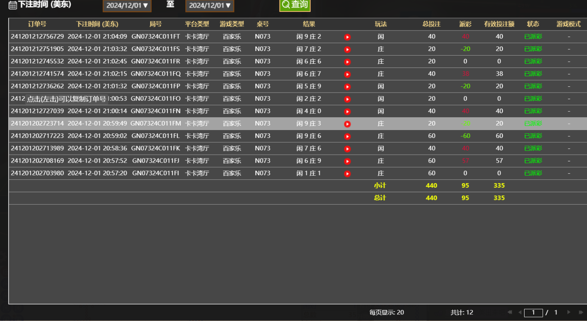Play video replay for round GN07324C011FQ

pyautogui.click(x=347, y=74)
